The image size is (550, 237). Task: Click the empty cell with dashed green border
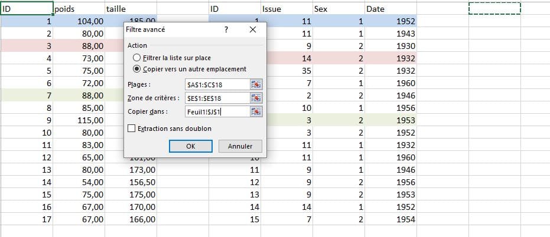tap(494, 8)
